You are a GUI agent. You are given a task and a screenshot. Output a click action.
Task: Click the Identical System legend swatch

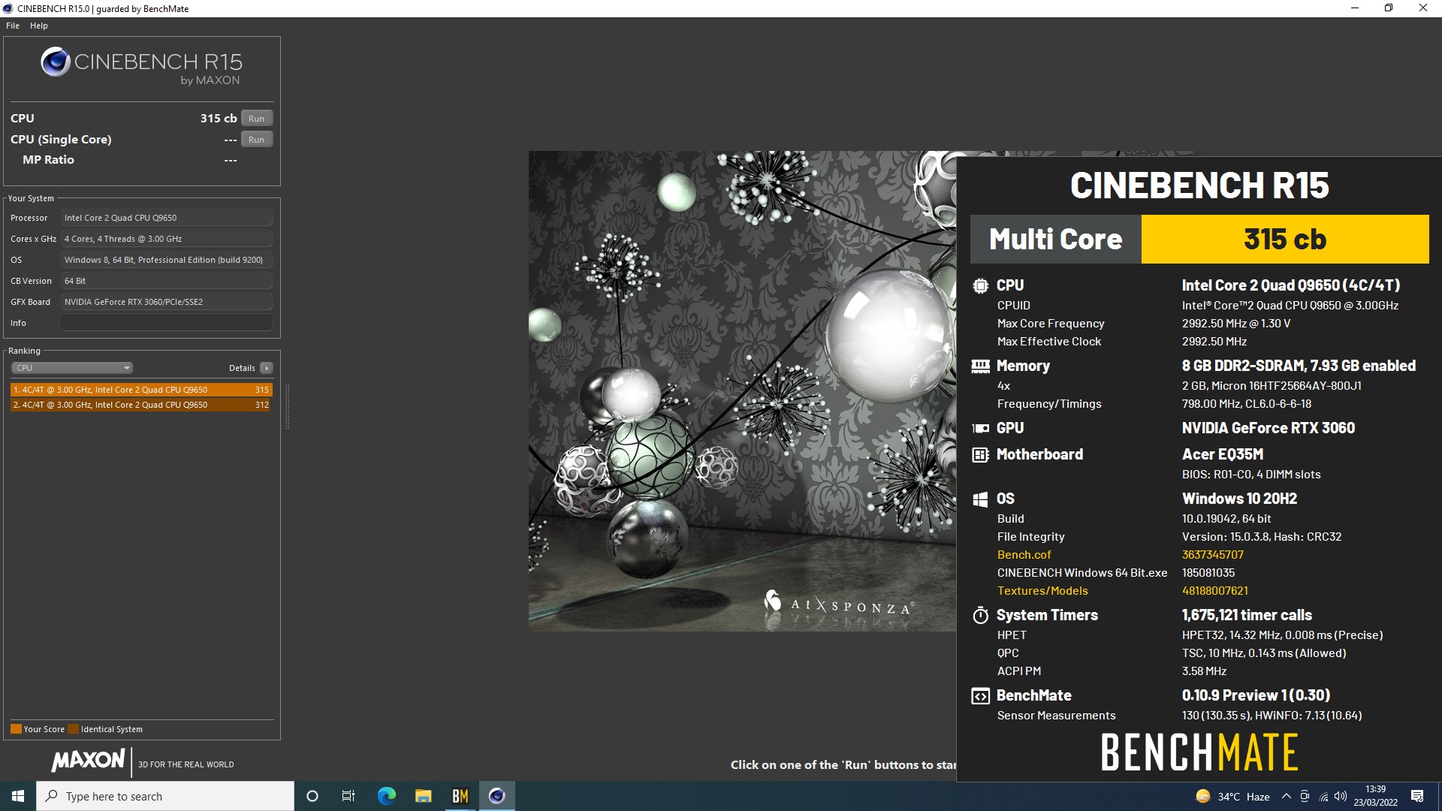(73, 729)
